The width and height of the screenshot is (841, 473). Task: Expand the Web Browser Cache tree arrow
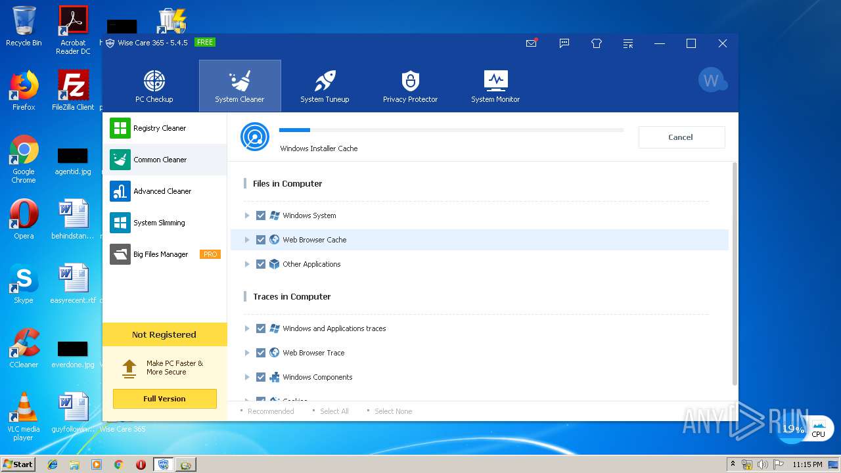click(247, 240)
